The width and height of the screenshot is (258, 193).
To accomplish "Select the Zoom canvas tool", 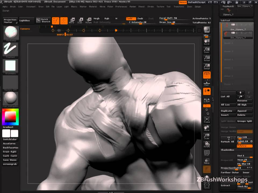I will pos(207,50).
